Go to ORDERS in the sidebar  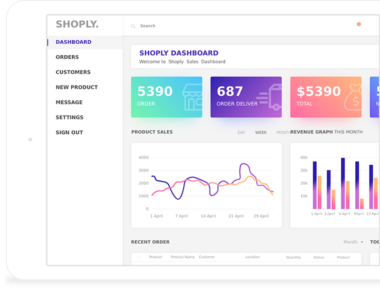(x=67, y=57)
